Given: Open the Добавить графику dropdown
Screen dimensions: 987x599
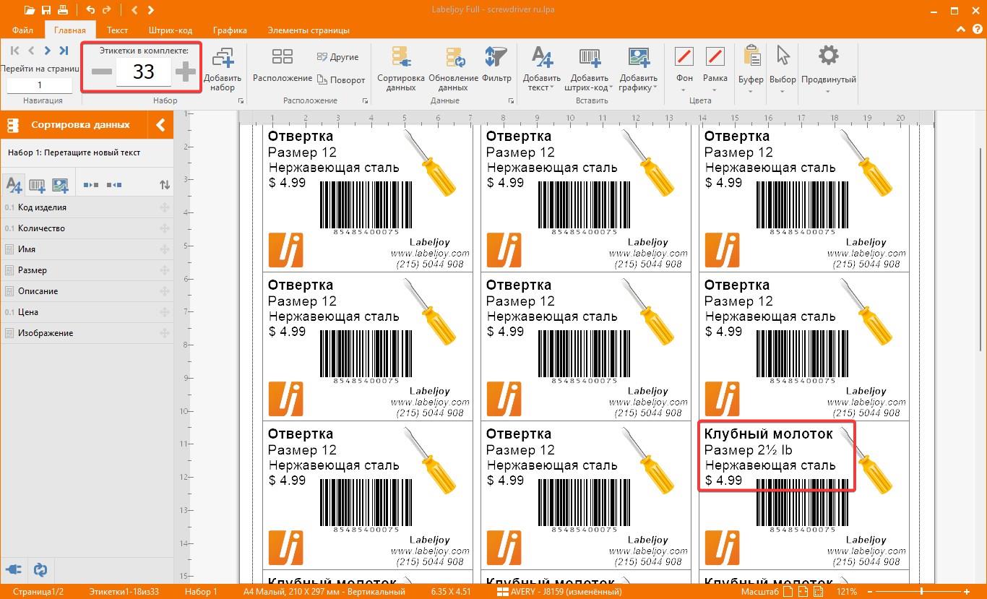Looking at the screenshot, I should [638, 69].
